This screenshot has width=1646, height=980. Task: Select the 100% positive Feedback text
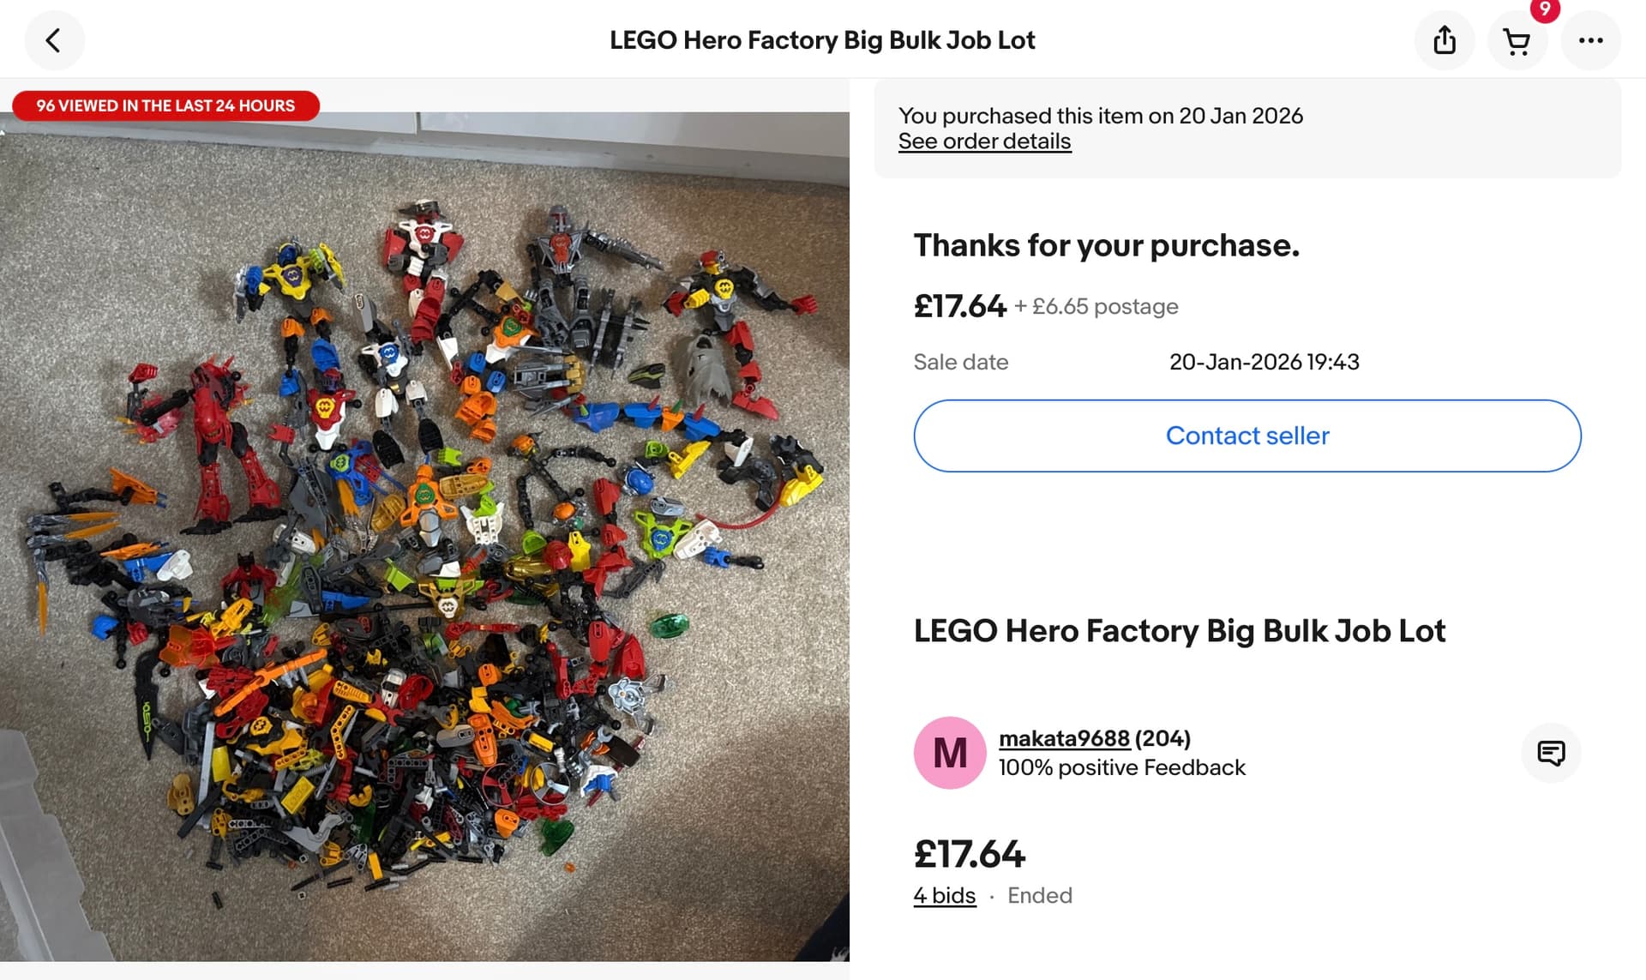pos(1121,767)
